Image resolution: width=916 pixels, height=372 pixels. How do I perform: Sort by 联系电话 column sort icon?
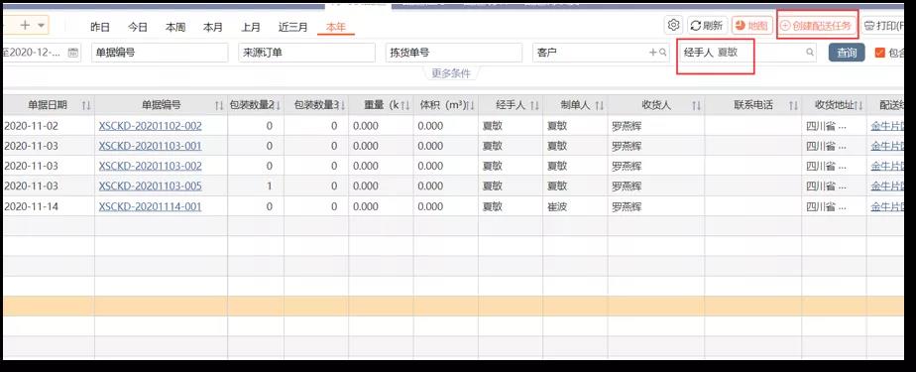click(793, 105)
